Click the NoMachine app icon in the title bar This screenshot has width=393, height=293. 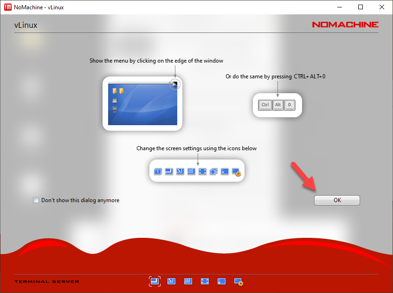8,7
